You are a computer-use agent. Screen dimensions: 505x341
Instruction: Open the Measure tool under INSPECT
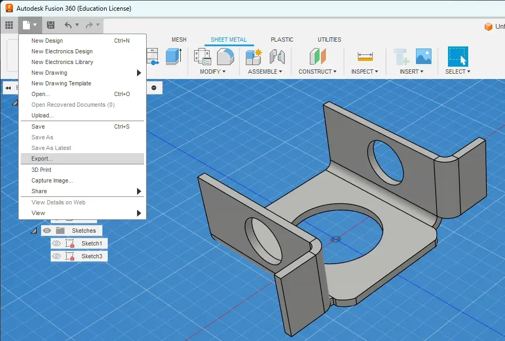(x=364, y=56)
